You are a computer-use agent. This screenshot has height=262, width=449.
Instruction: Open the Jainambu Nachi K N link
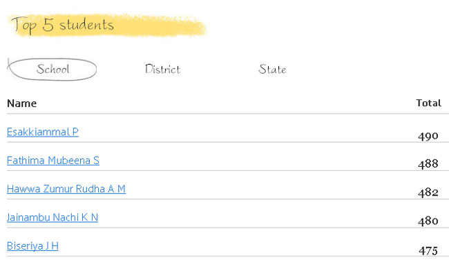coord(52,217)
